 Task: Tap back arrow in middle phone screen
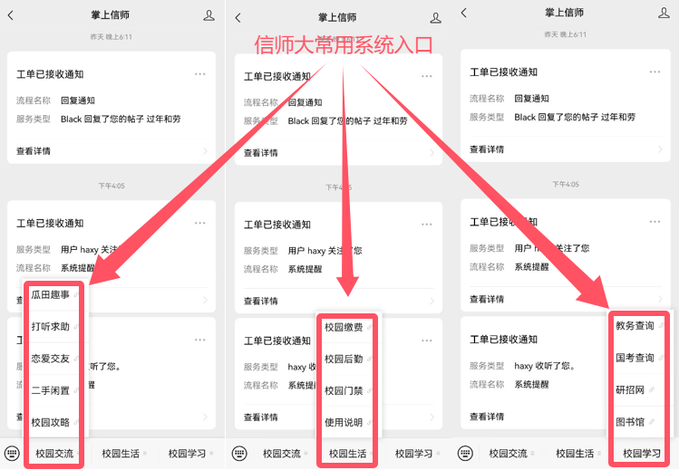238,18
